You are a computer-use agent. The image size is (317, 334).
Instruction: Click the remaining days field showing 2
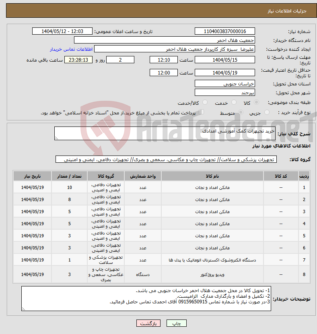tap(120, 60)
